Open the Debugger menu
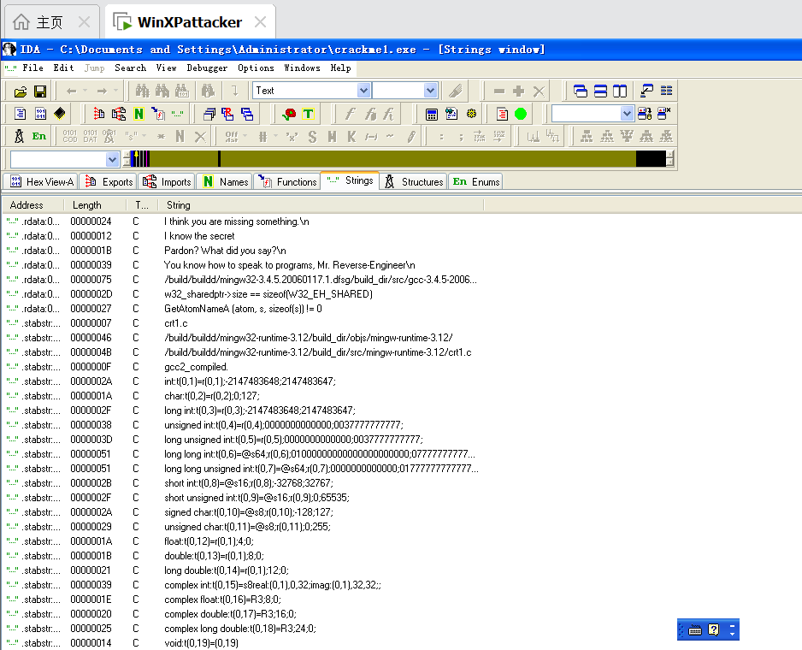The height and width of the screenshot is (650, 802). pyautogui.click(x=207, y=68)
